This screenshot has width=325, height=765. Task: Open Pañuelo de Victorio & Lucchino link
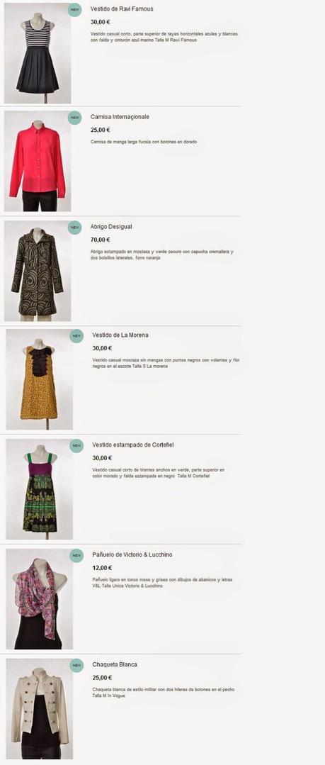[132, 554]
